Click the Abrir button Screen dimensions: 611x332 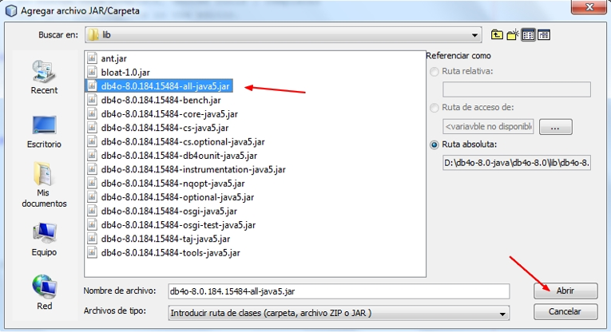(565, 290)
